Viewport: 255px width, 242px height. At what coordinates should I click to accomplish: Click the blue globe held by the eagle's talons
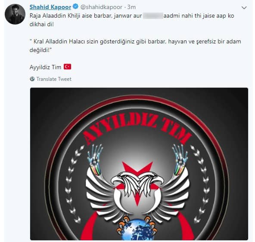tap(137, 230)
